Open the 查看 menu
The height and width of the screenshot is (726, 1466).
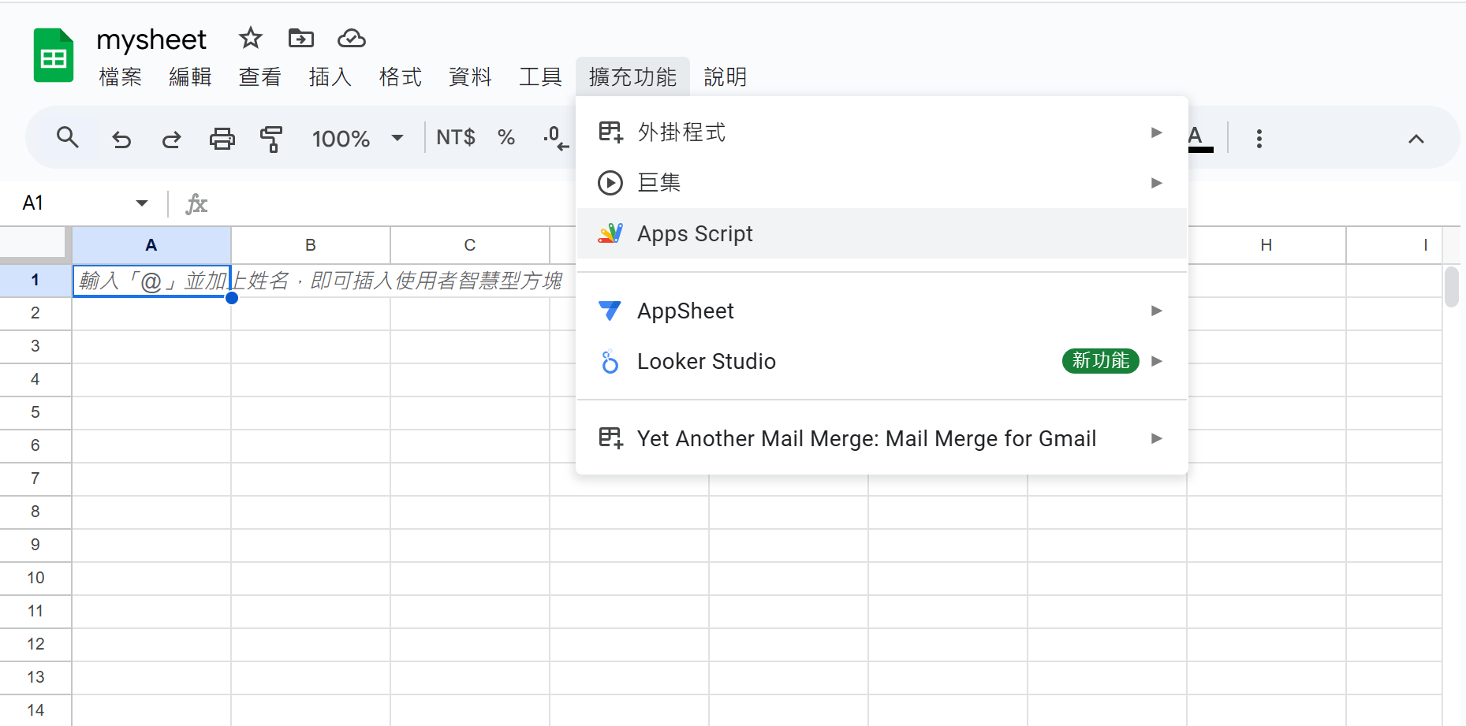click(x=260, y=77)
